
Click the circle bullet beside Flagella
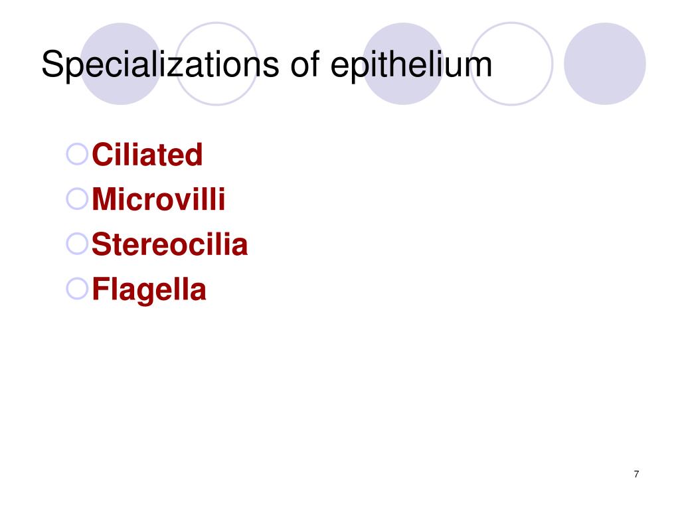(77, 289)
